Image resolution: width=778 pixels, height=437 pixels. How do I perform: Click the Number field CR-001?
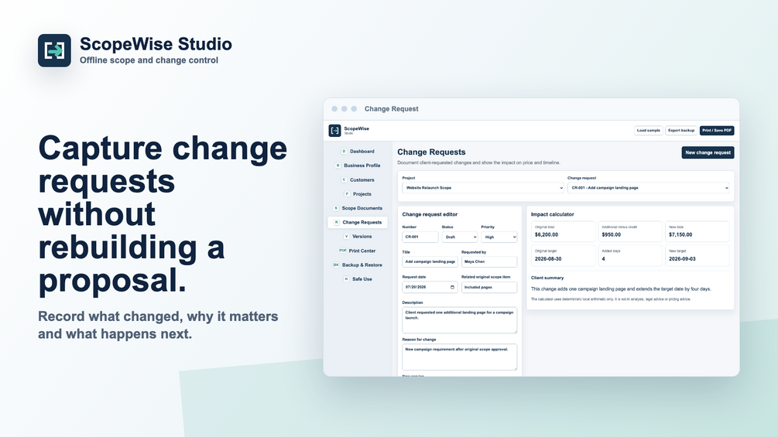pos(420,237)
